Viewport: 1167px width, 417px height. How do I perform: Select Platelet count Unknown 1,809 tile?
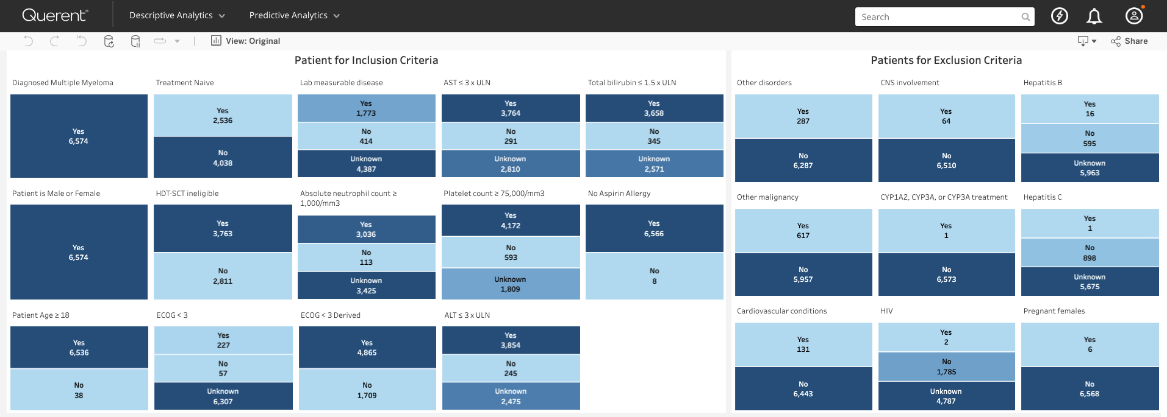[511, 284]
